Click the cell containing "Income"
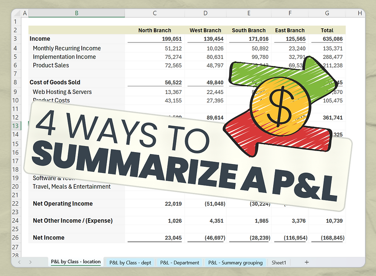376x276 pixels. [x=40, y=39]
